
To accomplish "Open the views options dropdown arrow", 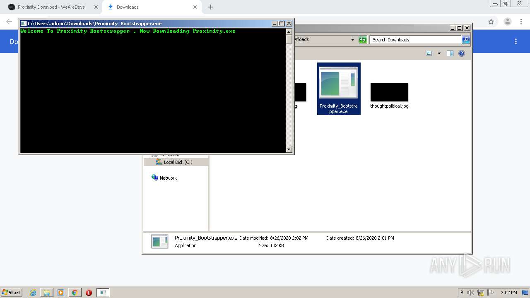I will (439, 53).
